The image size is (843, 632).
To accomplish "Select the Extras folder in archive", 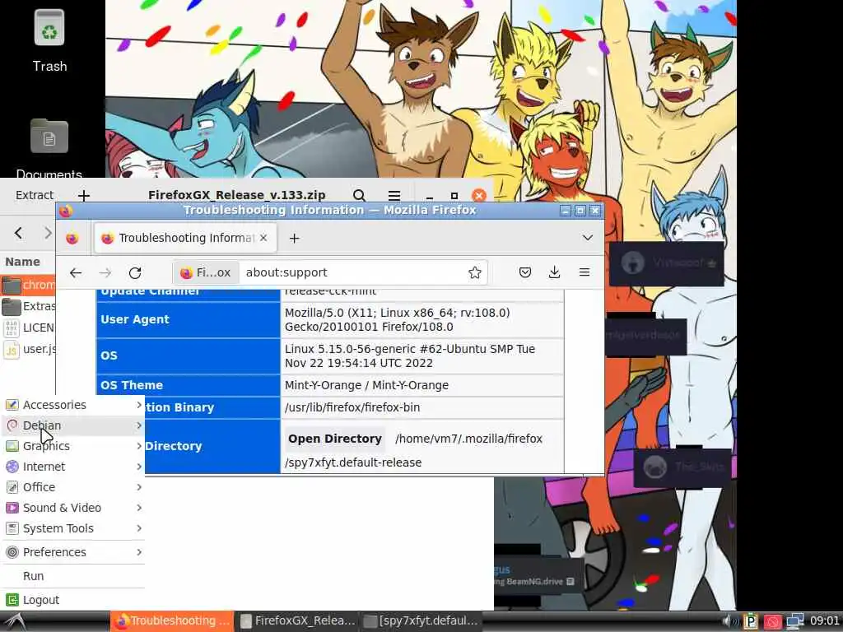I will (x=29, y=306).
